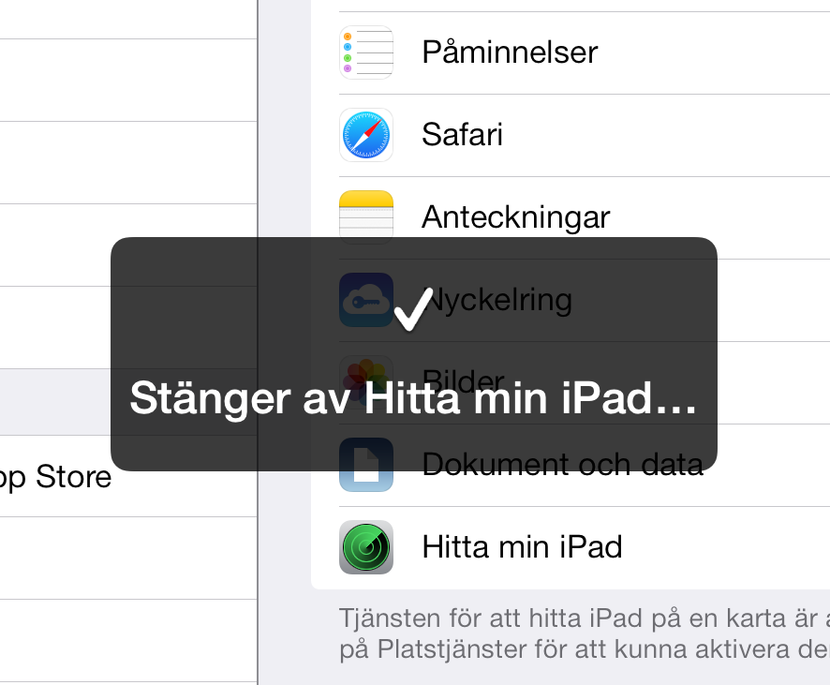Select the Anteckningar row label
The height and width of the screenshot is (685, 830).
tap(516, 217)
